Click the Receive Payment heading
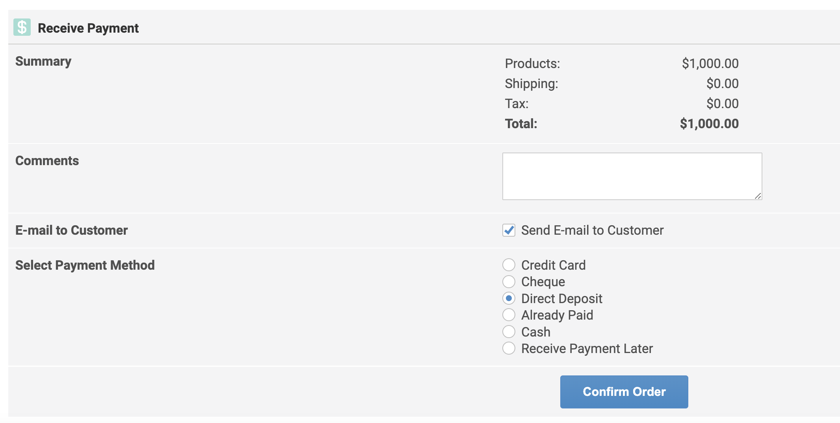840x423 pixels. [88, 28]
